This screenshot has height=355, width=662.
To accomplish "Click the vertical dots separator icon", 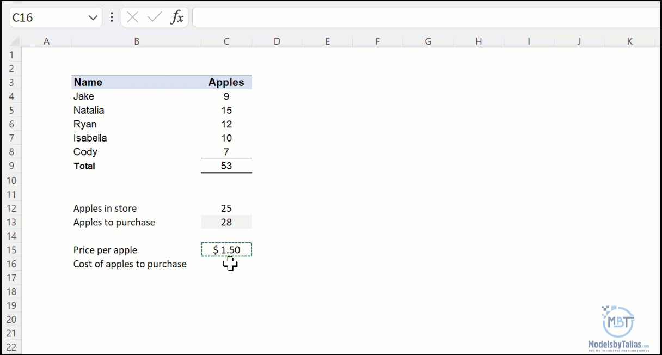I will point(112,17).
